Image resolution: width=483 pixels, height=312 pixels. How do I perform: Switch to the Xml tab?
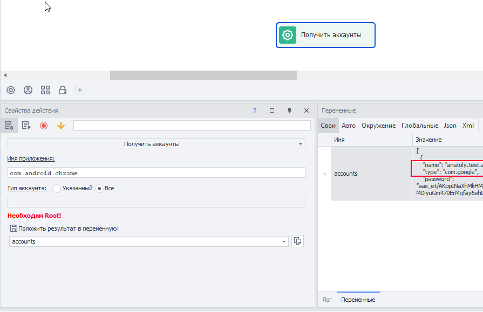coord(468,126)
